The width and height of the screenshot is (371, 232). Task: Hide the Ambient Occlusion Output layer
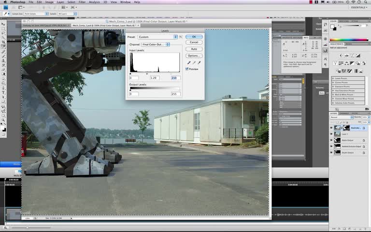click(331, 146)
